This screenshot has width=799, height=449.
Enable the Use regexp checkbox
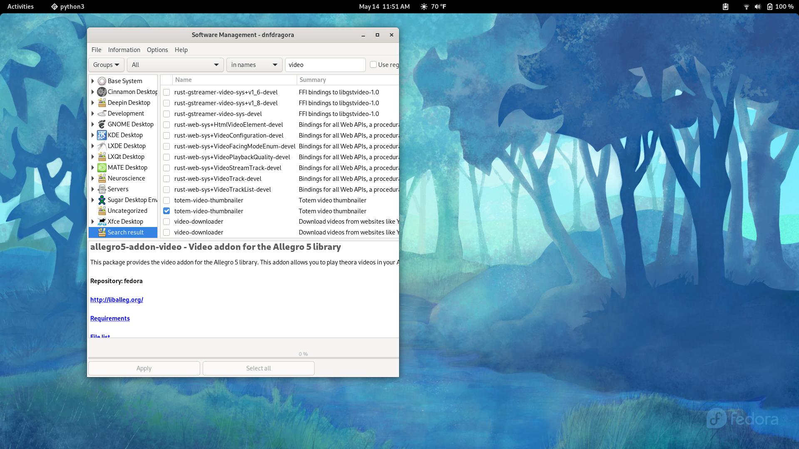click(373, 64)
